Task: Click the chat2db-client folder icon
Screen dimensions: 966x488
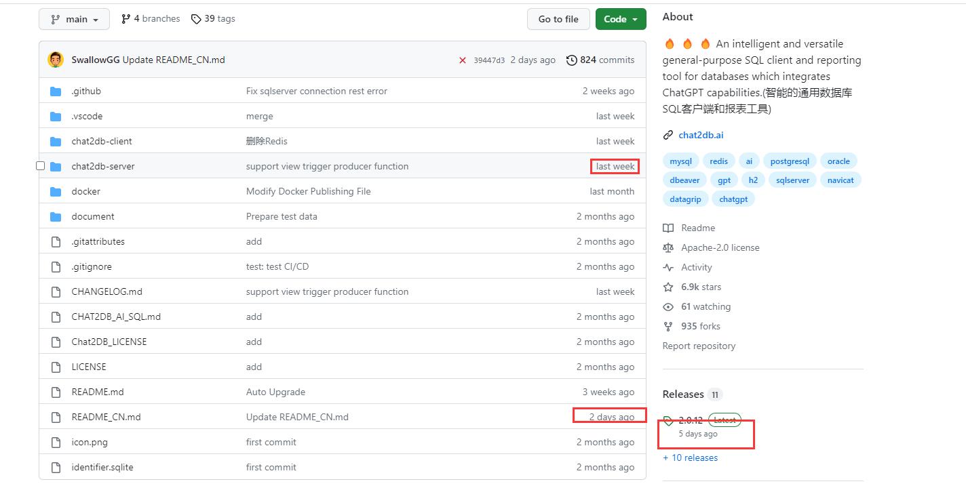Action: tap(56, 141)
